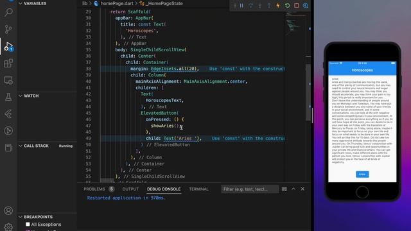Click the 'Restarted application in 970ms.' message
411x231 pixels.
pos(127,198)
